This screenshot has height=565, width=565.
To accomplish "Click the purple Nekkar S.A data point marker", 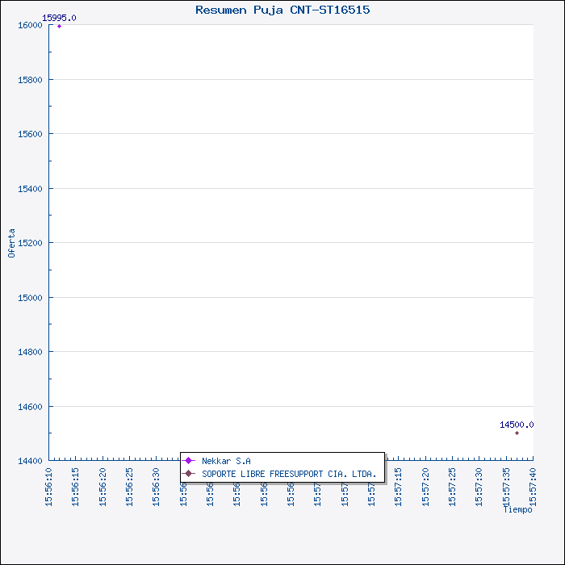I will pos(59,27).
